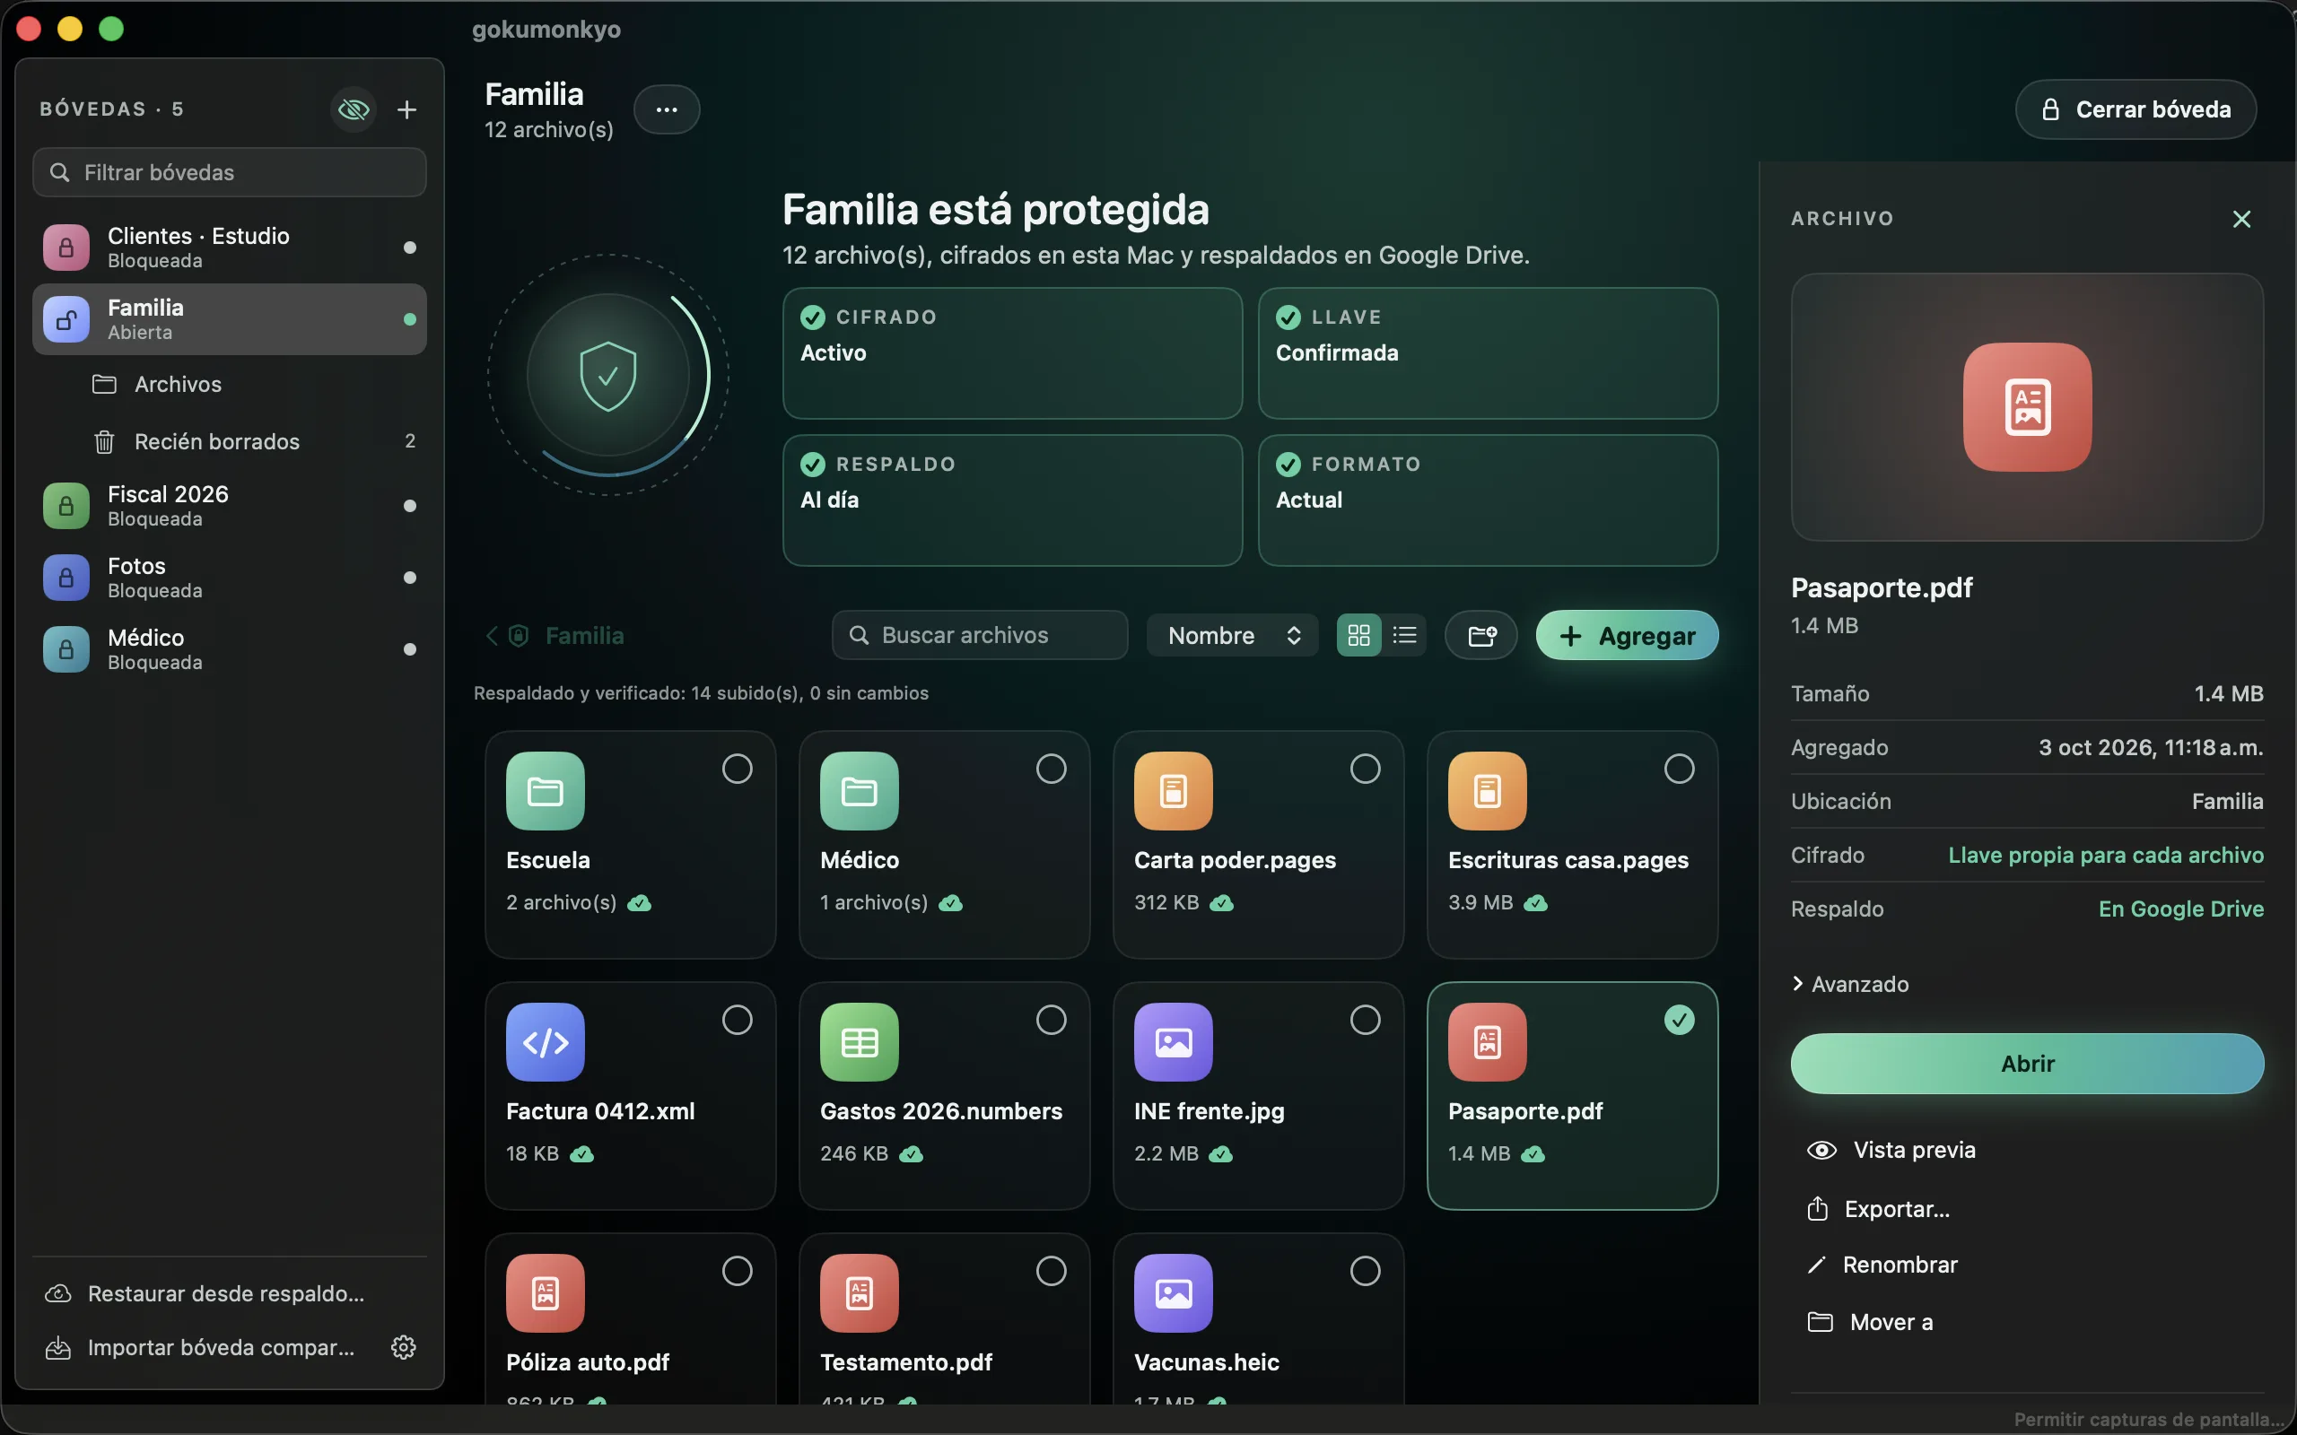Select the Fiscal 2026 vault
The width and height of the screenshot is (2297, 1435).
tap(230, 506)
